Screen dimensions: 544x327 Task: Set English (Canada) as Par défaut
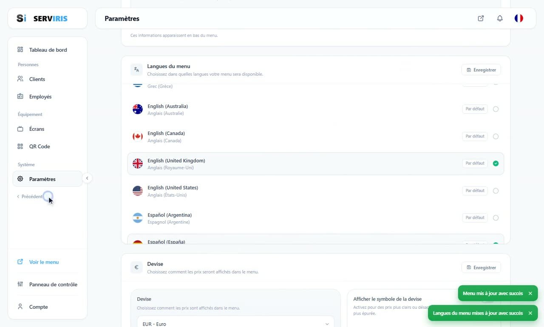click(475, 136)
